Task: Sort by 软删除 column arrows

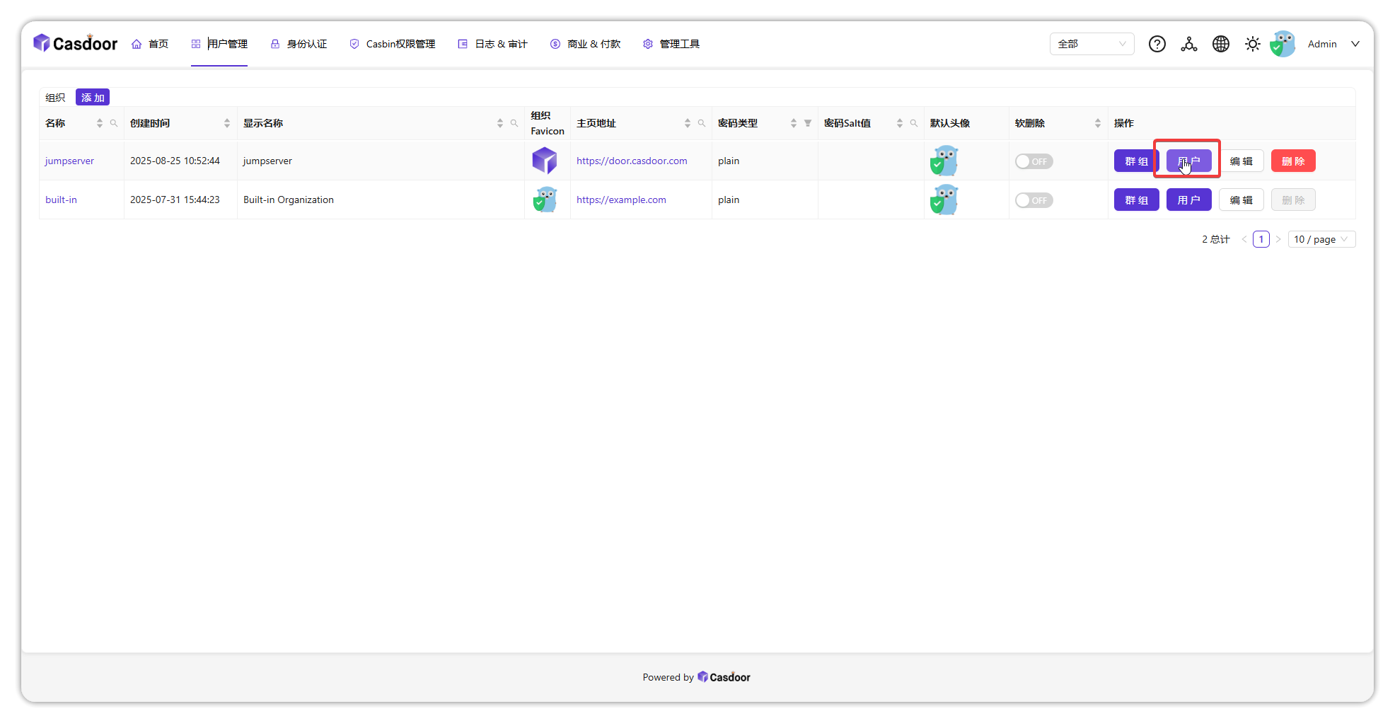Action: pyautogui.click(x=1098, y=123)
